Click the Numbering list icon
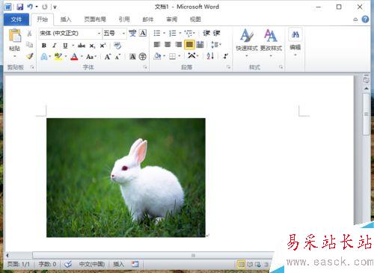374x273 pixels. 172,33
